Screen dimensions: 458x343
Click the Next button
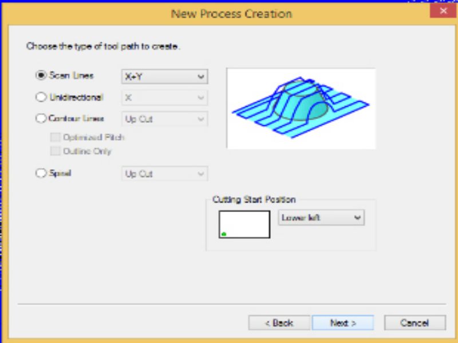[x=343, y=323]
